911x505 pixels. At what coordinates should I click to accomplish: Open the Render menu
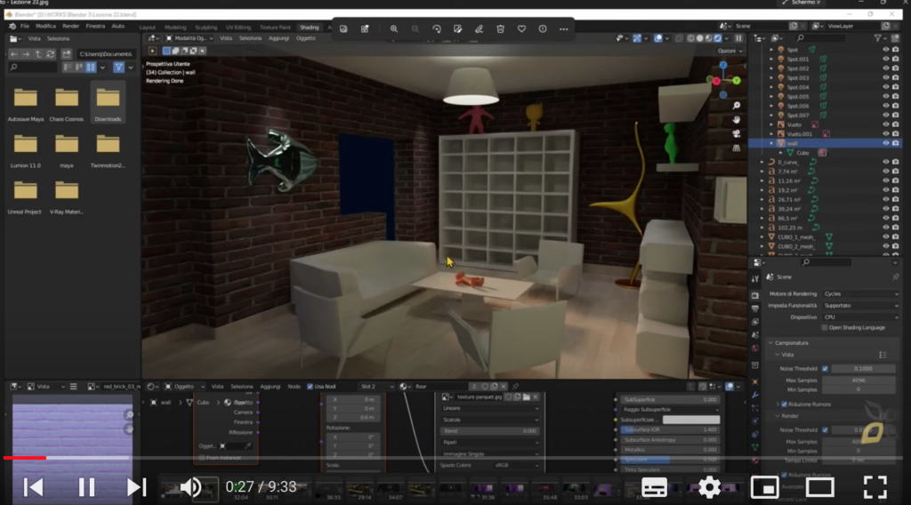coord(70,26)
